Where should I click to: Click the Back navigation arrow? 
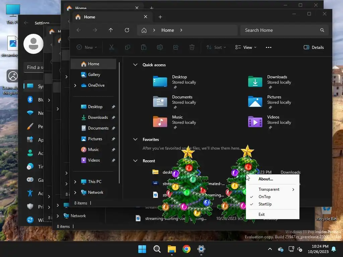coord(79,30)
